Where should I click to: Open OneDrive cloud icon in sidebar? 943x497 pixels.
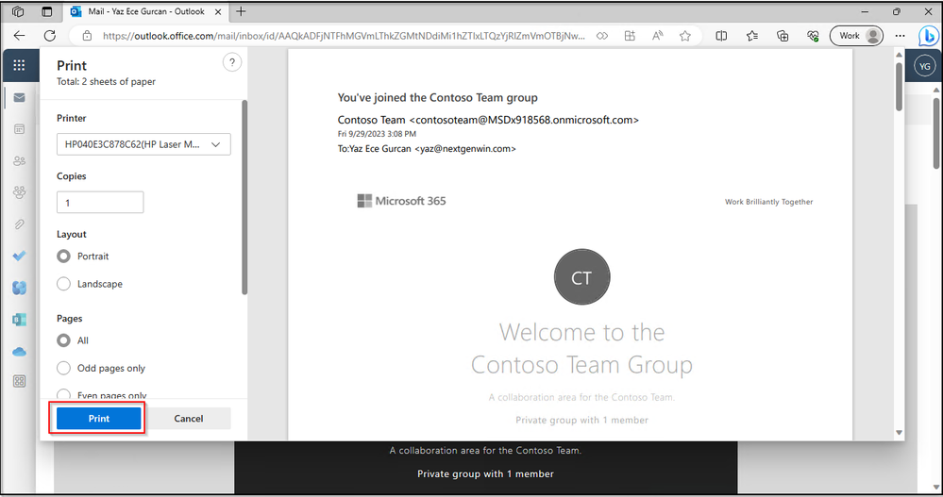(19, 352)
